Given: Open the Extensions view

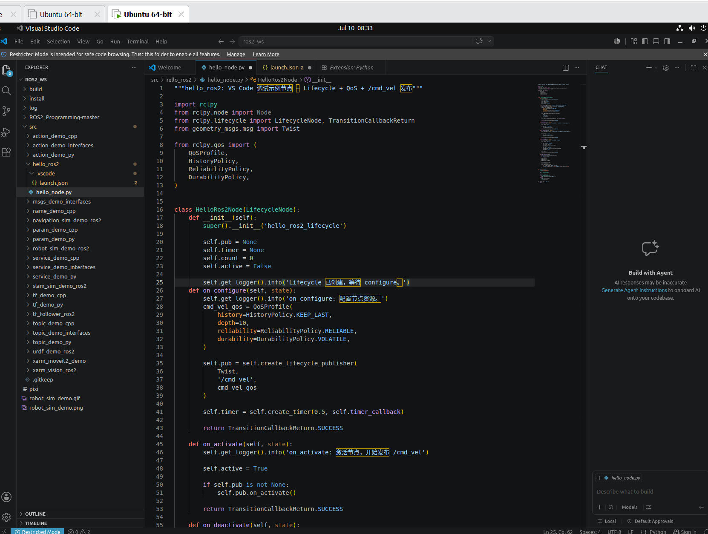Looking at the screenshot, I should [6, 152].
